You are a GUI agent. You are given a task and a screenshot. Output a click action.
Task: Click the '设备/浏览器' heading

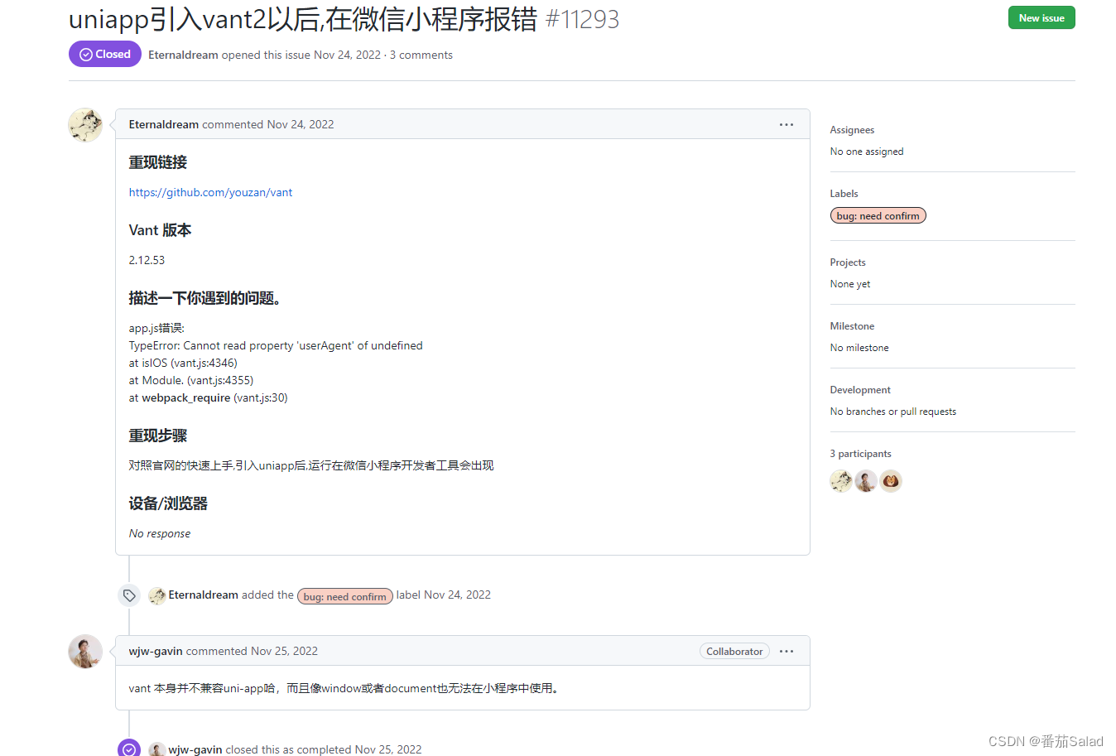(168, 503)
